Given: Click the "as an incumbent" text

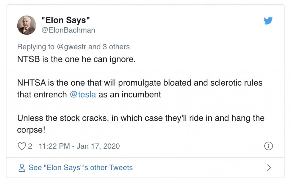Looking at the screenshot, I should click(130, 94).
